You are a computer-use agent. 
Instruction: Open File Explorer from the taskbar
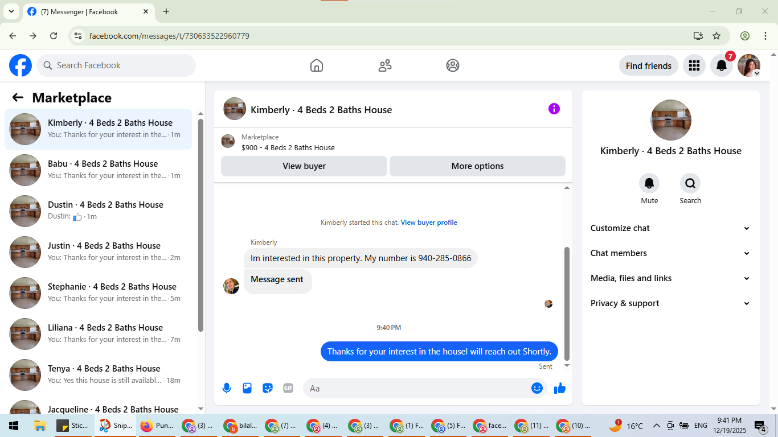click(x=40, y=426)
